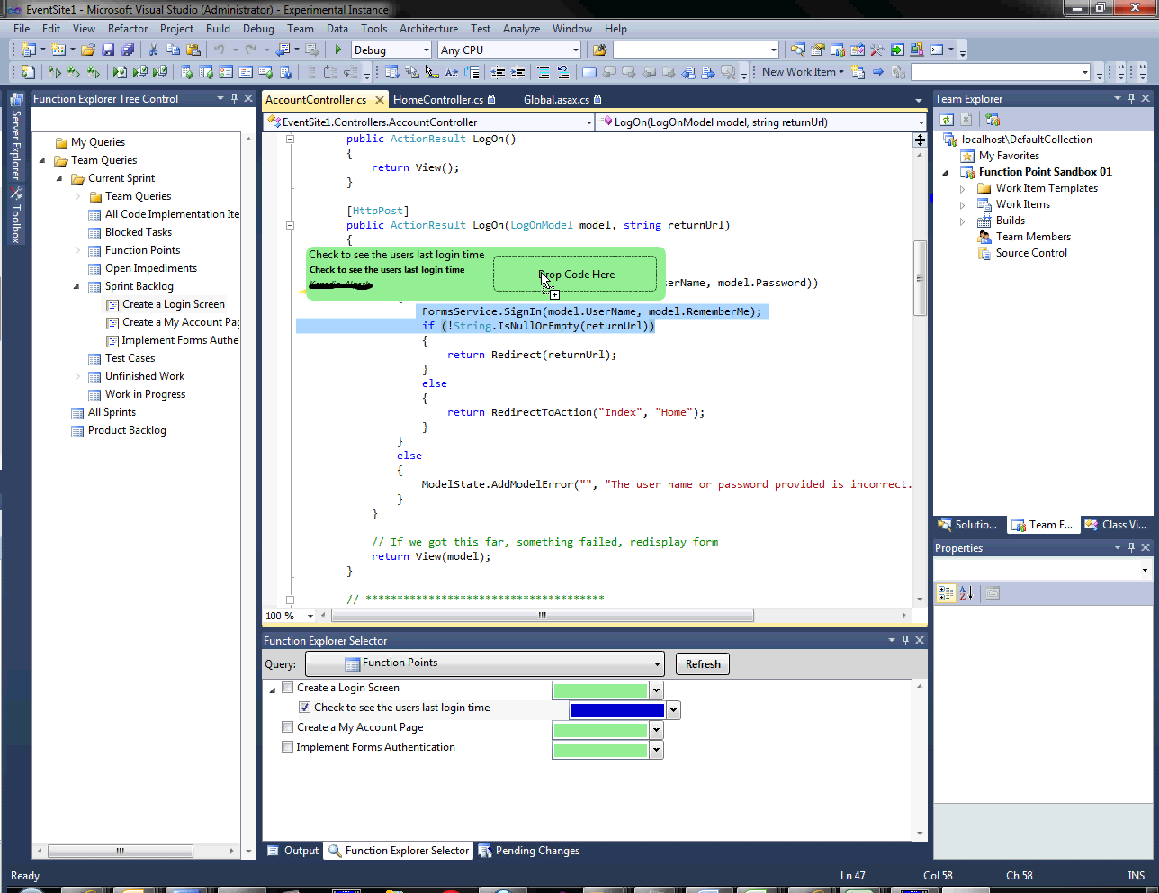Open the Properties Window toolbar icon
Viewport: 1159px width, 893px height.
click(x=817, y=50)
